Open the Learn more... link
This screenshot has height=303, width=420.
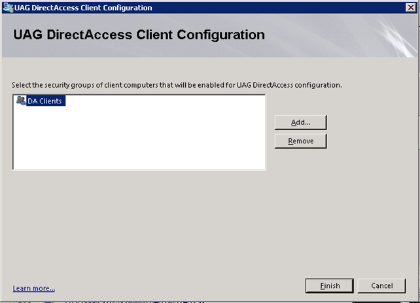(33, 289)
